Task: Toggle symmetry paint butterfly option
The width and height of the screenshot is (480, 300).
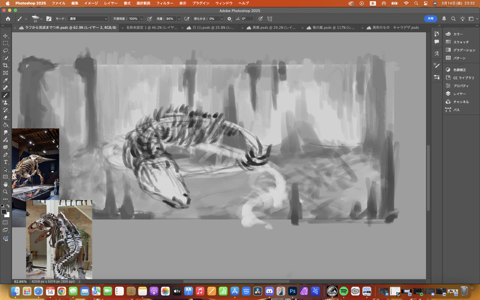Action: [269, 19]
